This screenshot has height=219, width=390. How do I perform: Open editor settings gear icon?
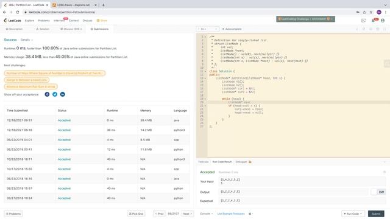pos(378,29)
